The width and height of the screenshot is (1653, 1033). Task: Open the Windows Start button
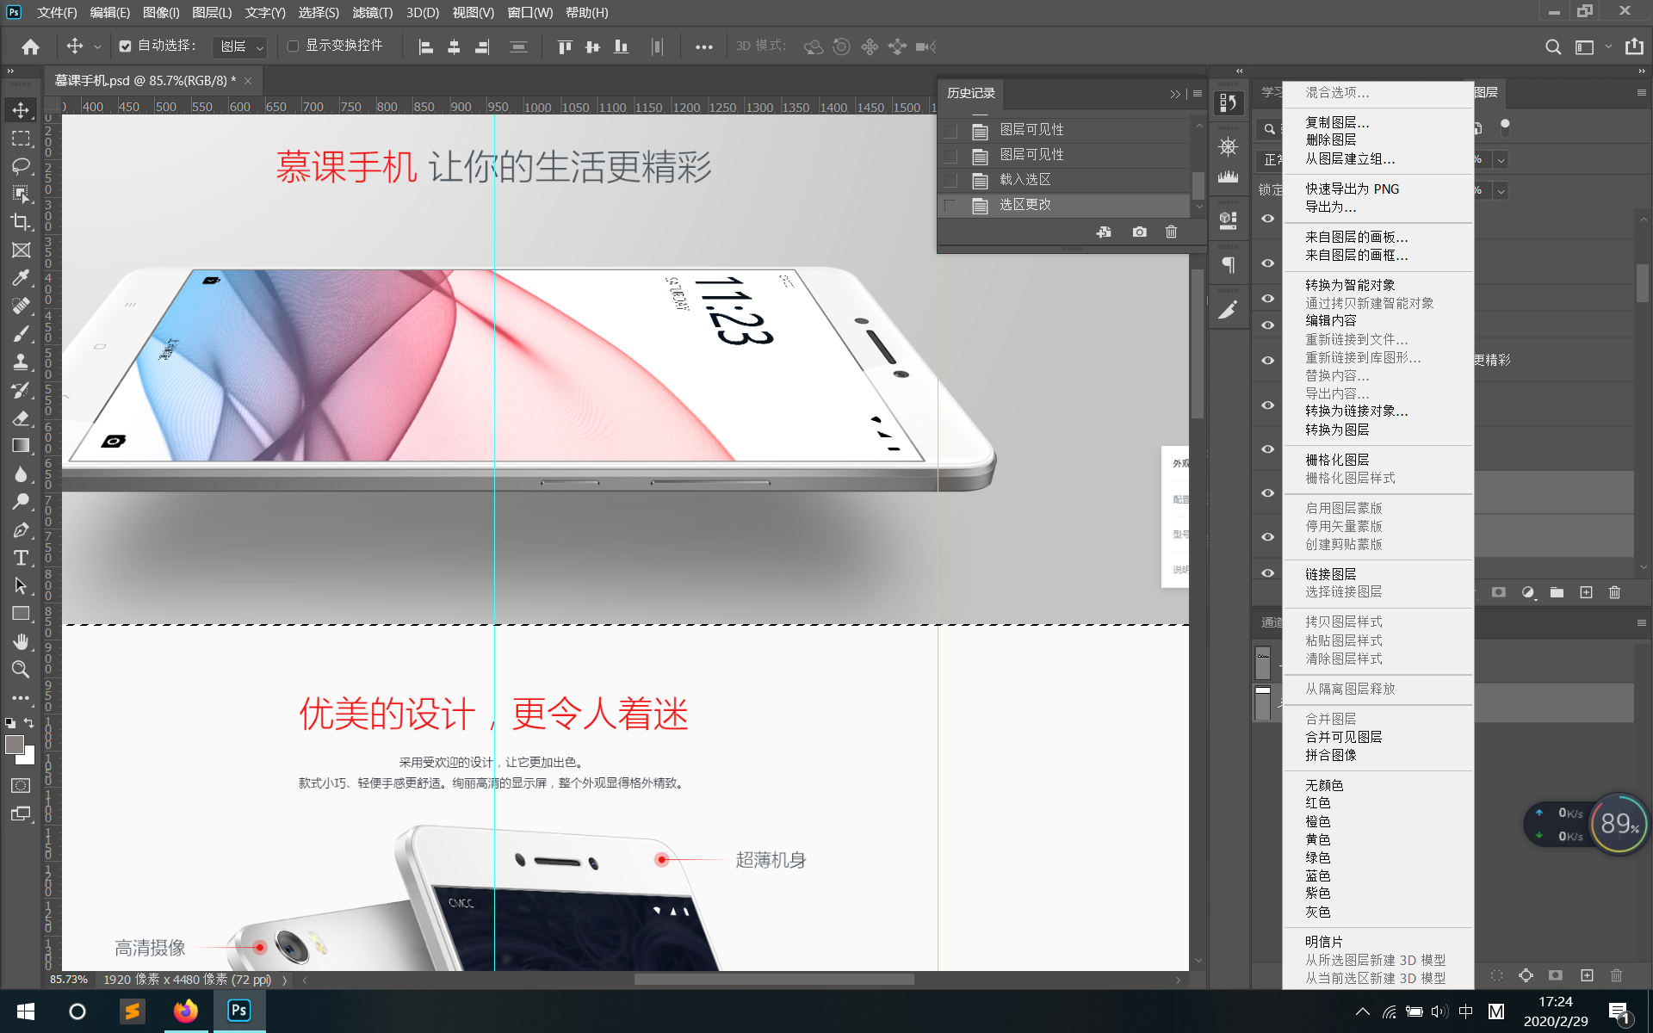coord(26,1011)
